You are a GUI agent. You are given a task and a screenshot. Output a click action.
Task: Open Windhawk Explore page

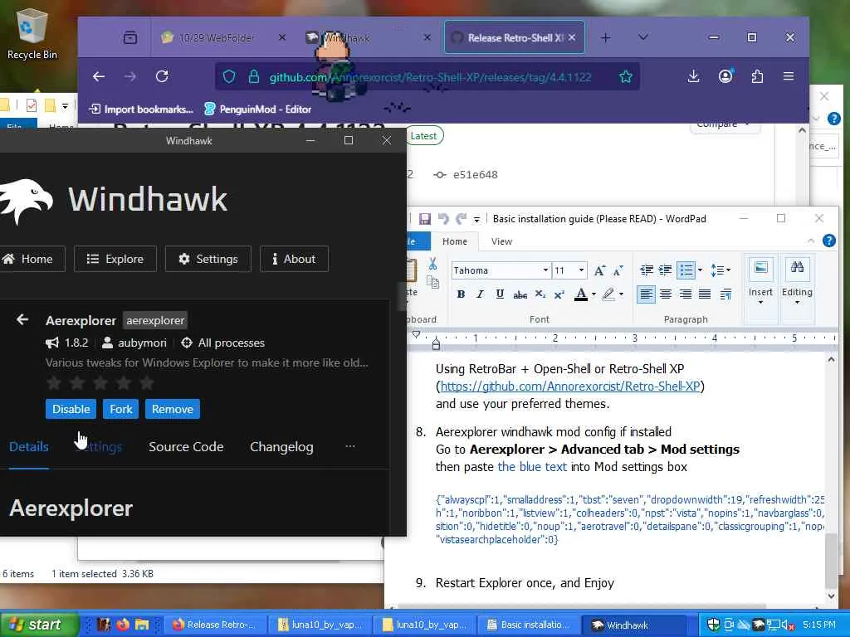(115, 259)
